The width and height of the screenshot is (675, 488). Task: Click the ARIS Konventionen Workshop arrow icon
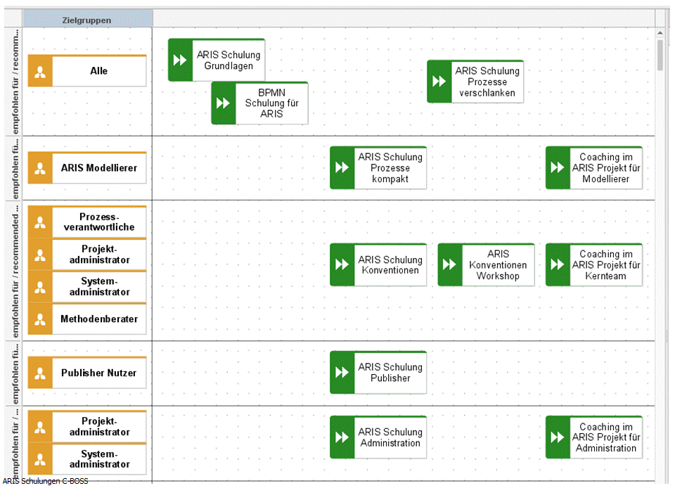(x=450, y=264)
